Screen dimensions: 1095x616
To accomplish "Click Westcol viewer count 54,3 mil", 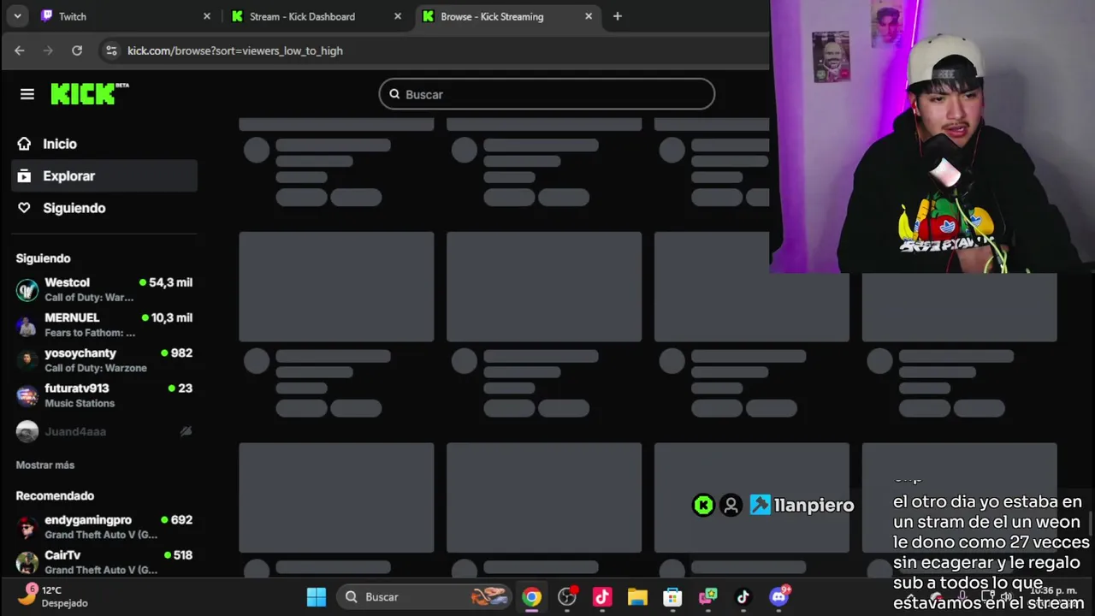I will pos(166,282).
